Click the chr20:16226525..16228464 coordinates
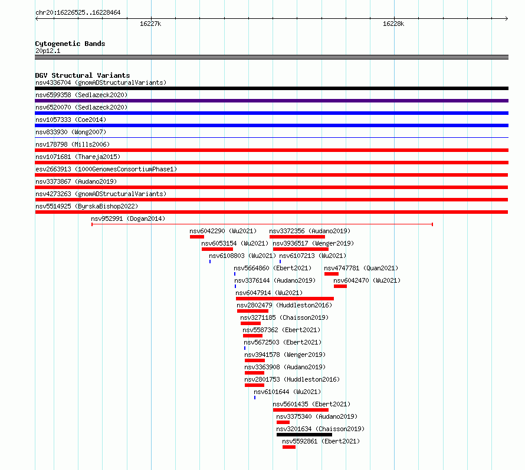Viewport: 525px width, 470px height. click(78, 12)
